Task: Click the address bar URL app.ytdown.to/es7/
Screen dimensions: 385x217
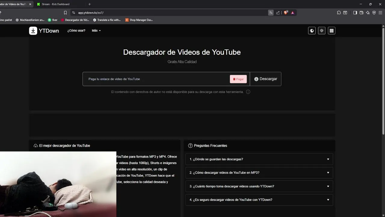Action: [x=91, y=13]
